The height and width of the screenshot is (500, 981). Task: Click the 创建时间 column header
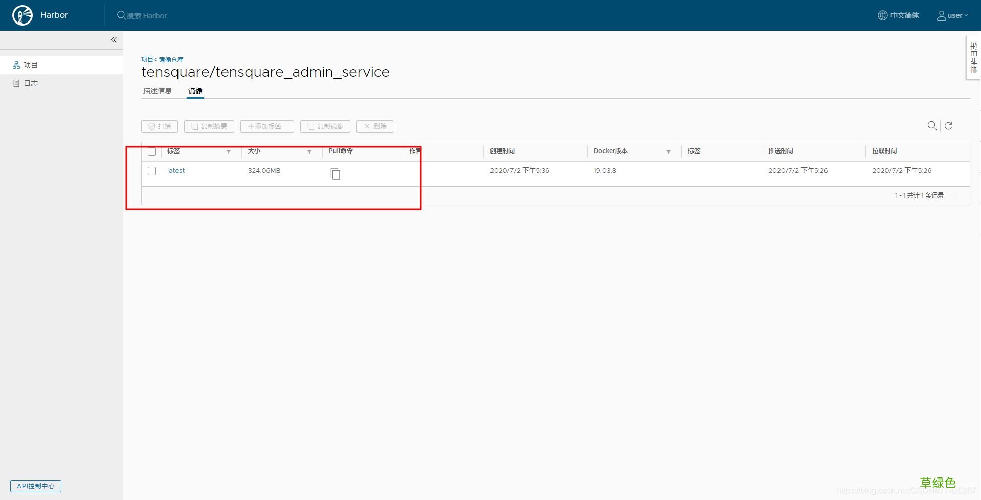502,151
